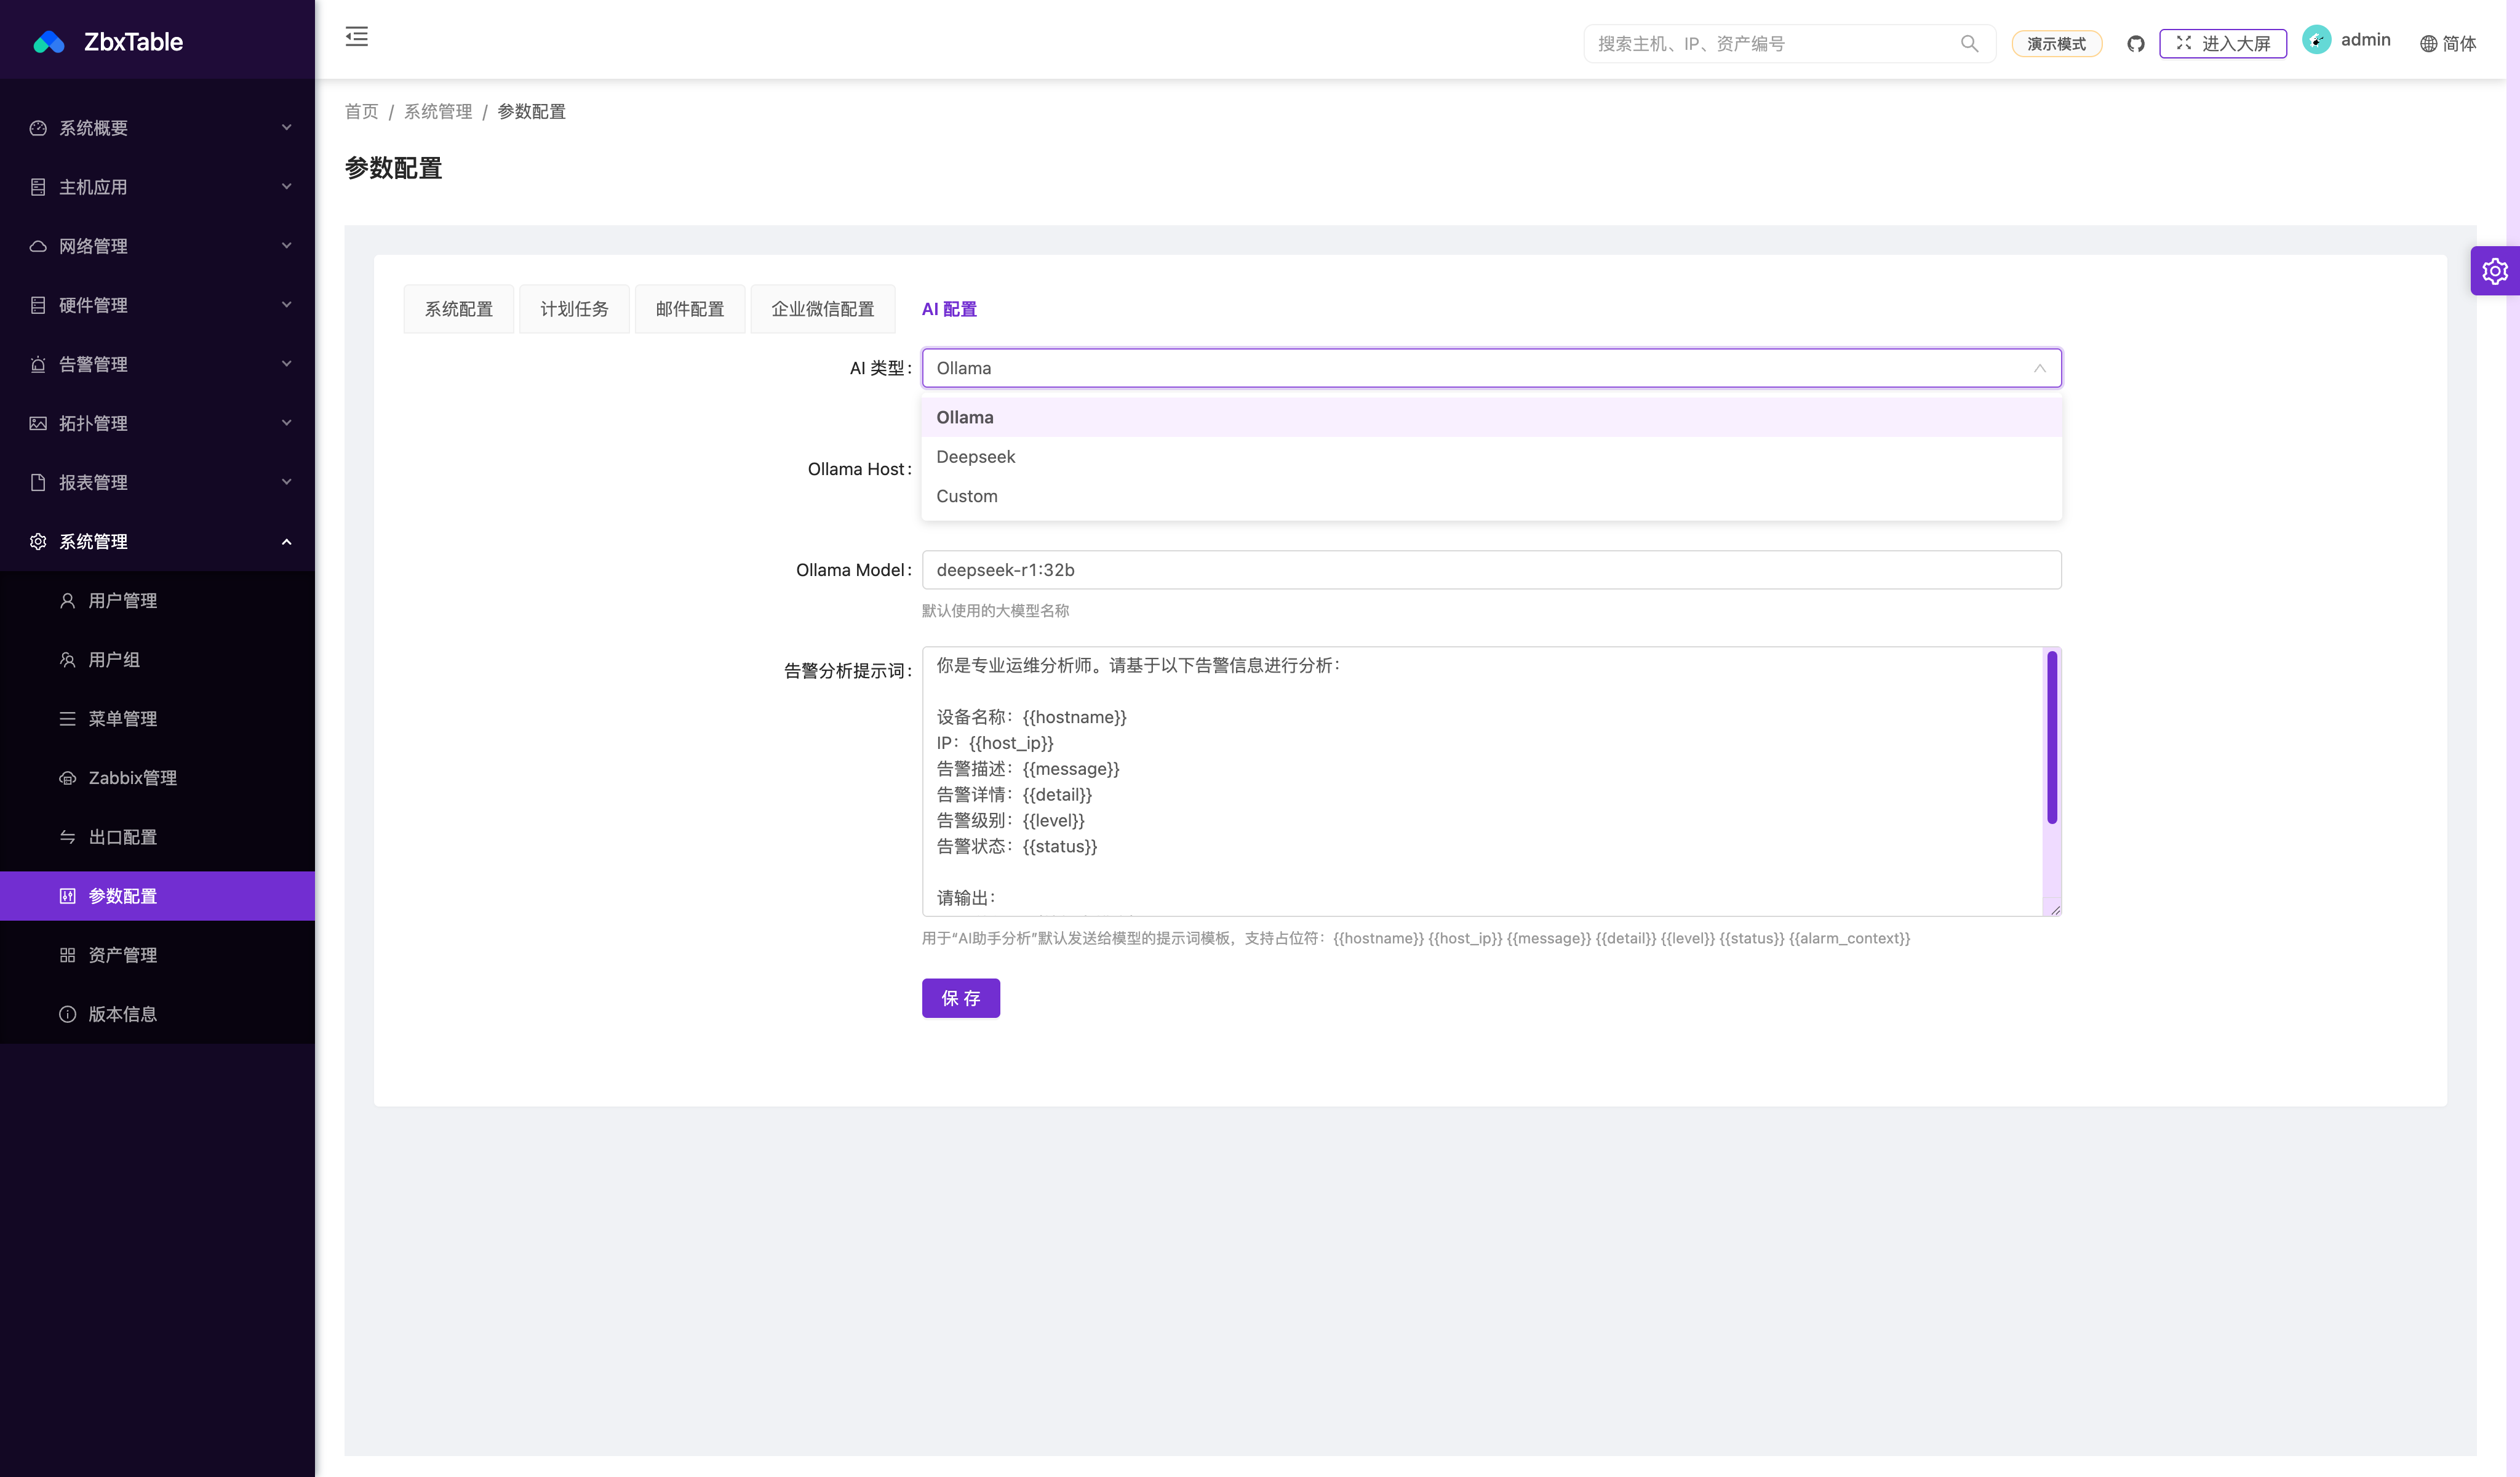
Task: Open the GitHub repository icon
Action: coord(2136,44)
